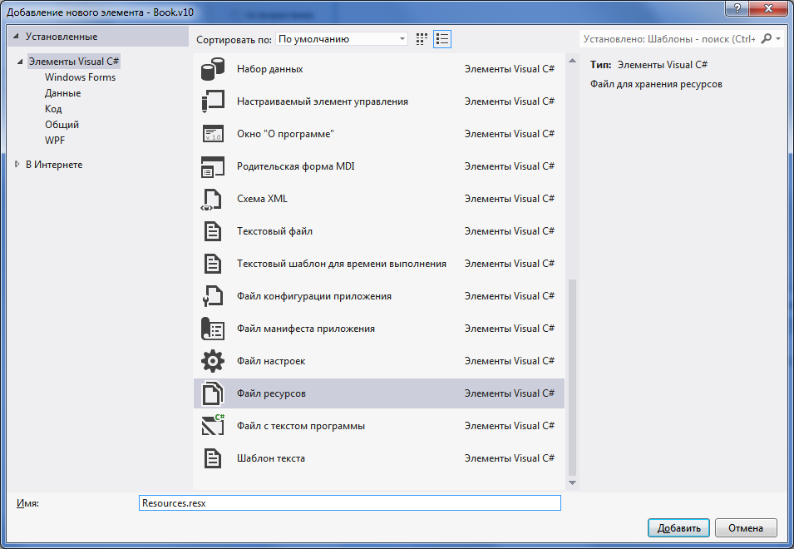
Task: Click the Файл конфигурации приложения icon
Action: (213, 296)
